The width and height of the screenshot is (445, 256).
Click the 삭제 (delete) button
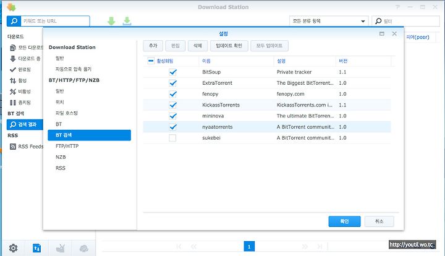click(x=198, y=46)
